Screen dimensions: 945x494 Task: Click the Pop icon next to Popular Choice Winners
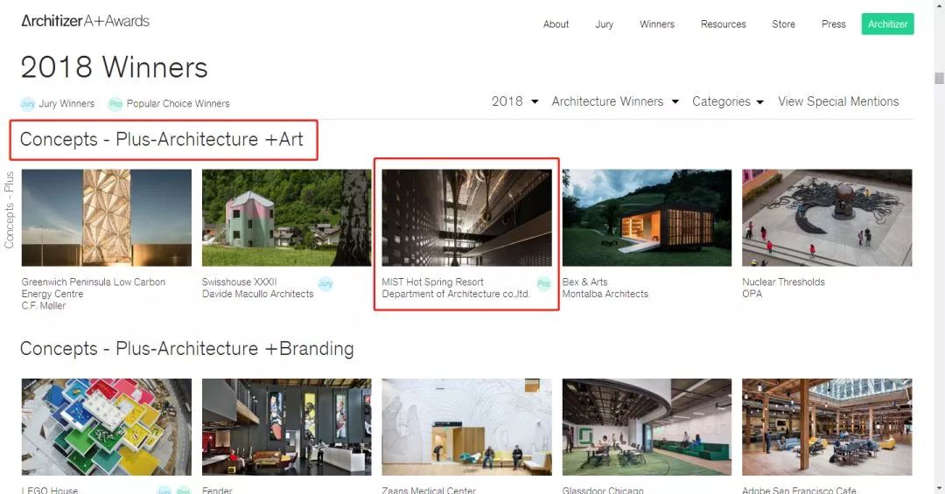(115, 103)
